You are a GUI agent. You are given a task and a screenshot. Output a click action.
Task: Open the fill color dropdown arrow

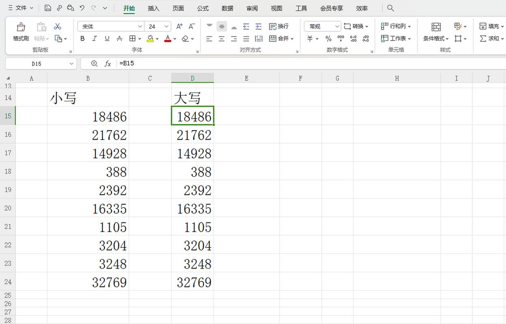tap(157, 39)
